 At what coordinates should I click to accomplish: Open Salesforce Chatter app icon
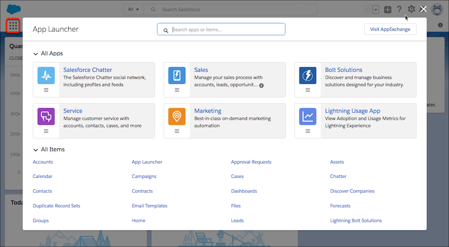46,75
